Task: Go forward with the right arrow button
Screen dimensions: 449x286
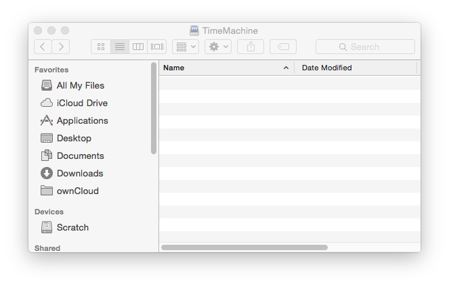Action: point(61,47)
